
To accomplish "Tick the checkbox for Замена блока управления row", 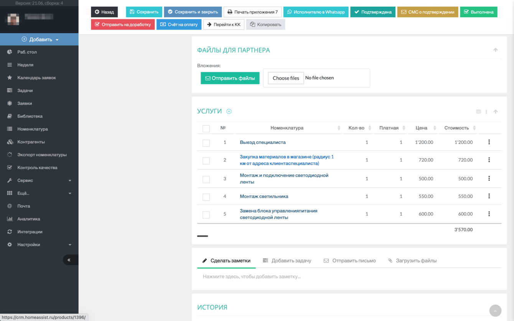I will click(x=206, y=215).
